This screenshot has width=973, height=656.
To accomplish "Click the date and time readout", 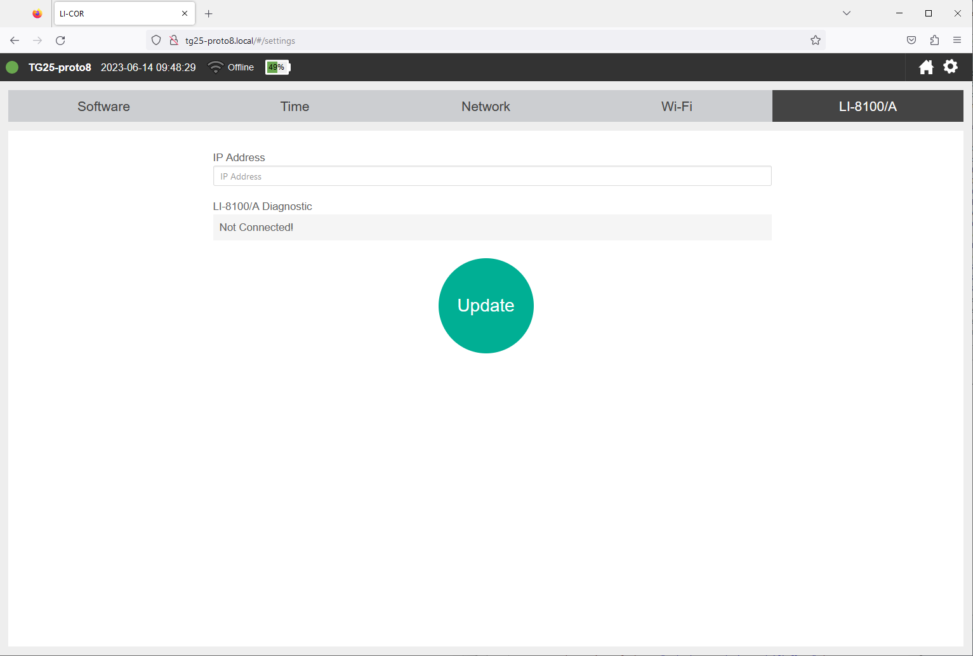I will pos(149,67).
